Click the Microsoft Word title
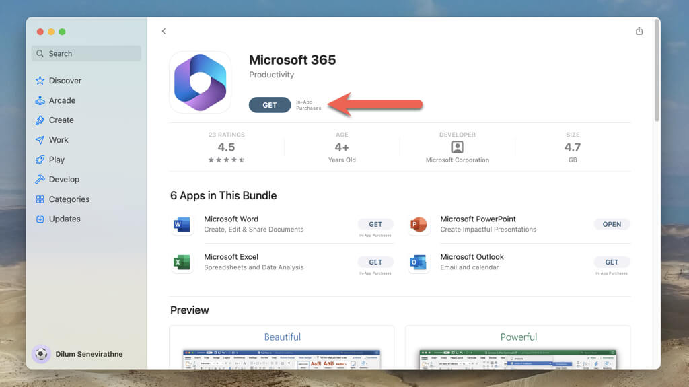The width and height of the screenshot is (689, 387). [x=231, y=219]
